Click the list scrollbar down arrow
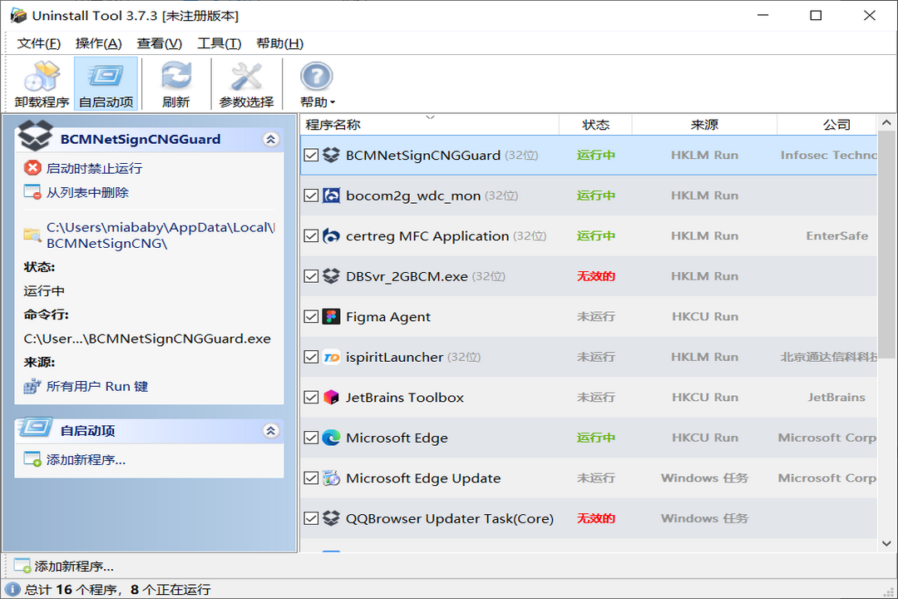898x599 pixels. 886,543
